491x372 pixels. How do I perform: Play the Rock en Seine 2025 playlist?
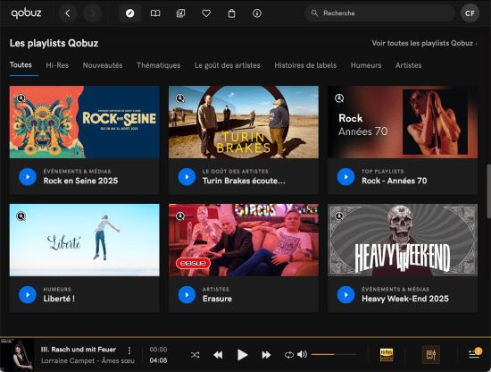pos(28,176)
